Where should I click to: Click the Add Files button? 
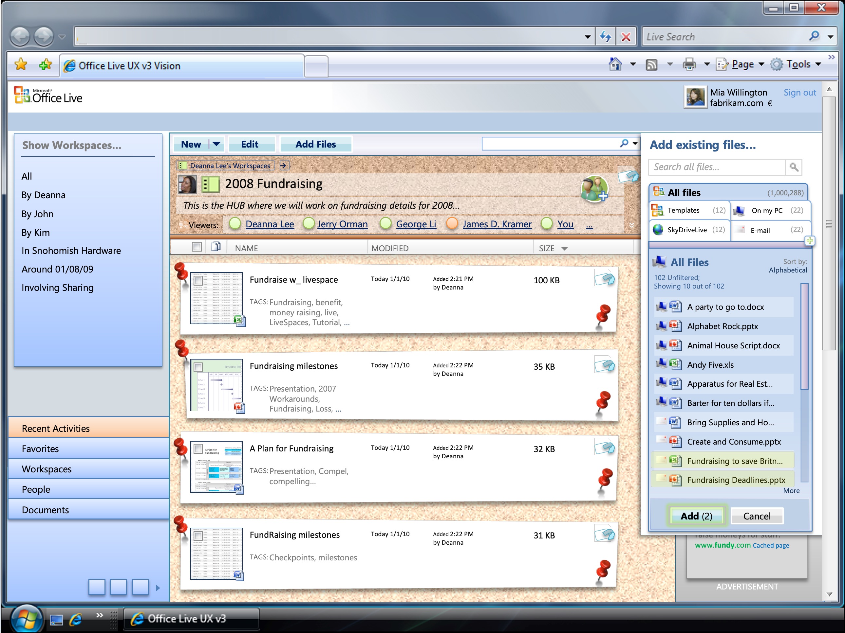pos(315,144)
